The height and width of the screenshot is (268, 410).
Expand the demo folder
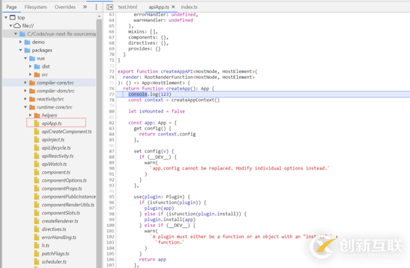[21, 42]
